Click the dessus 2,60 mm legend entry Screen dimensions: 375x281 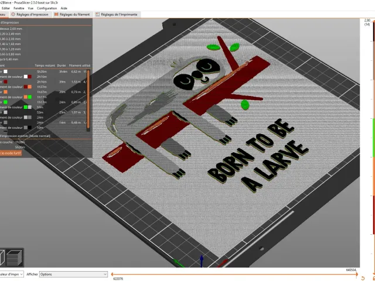pos(11,29)
